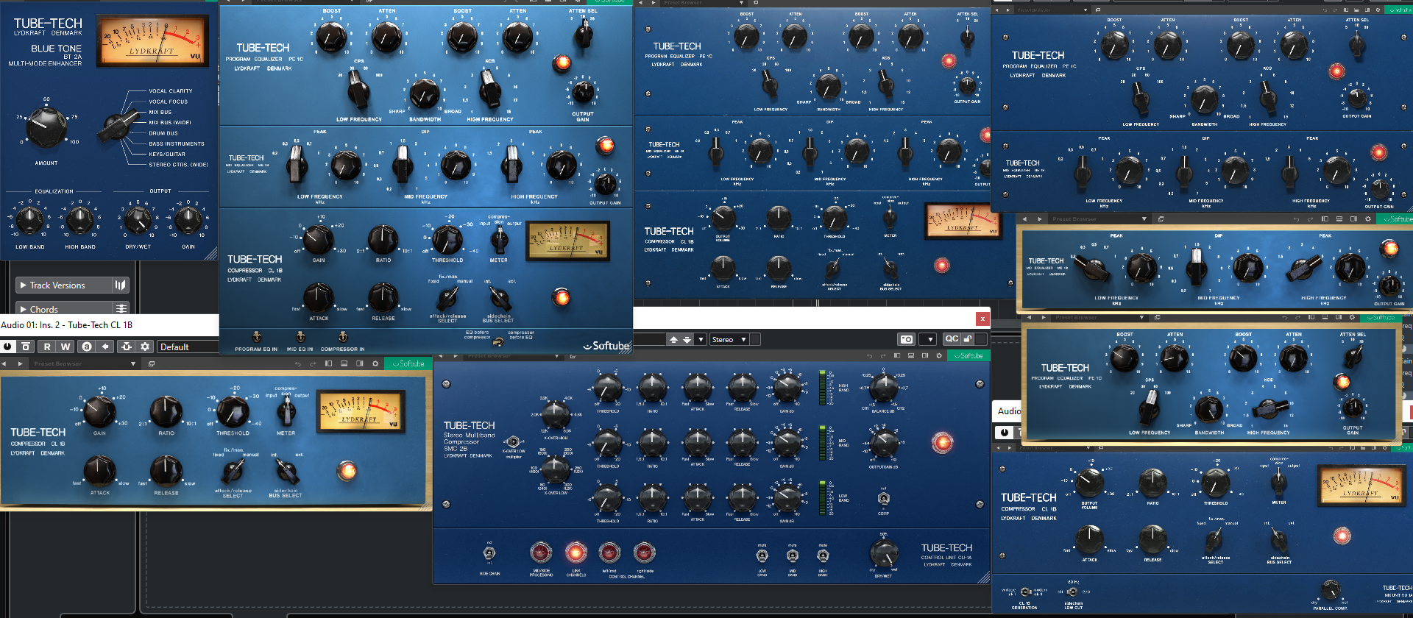Expand the Chords inspector section
Viewport: 1413px width, 618px height.
pos(64,309)
